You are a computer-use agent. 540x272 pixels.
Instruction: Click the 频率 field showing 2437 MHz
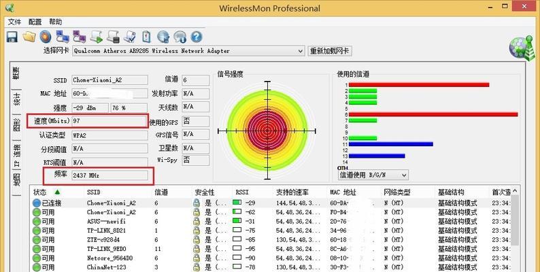point(110,175)
